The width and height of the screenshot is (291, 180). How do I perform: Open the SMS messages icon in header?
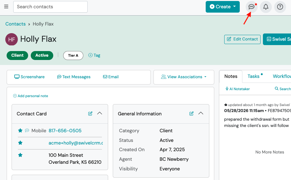(251, 7)
